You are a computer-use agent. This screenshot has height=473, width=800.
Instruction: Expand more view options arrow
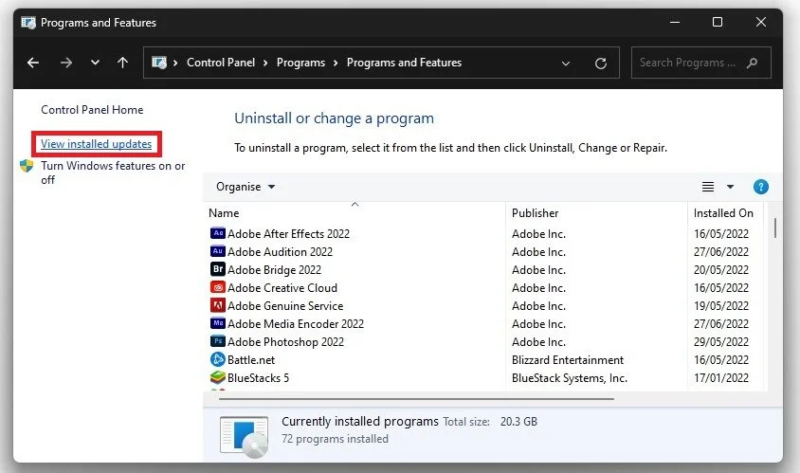pos(730,187)
